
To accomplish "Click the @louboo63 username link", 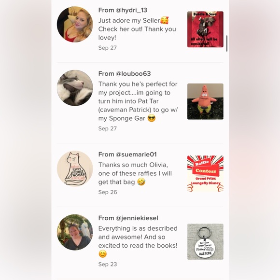I will pyautogui.click(x=133, y=73).
